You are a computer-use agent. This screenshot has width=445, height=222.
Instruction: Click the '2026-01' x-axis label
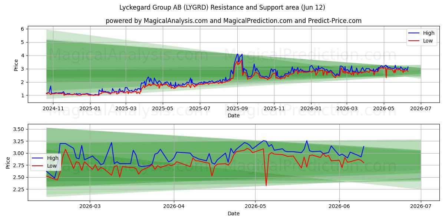tap(311, 108)
